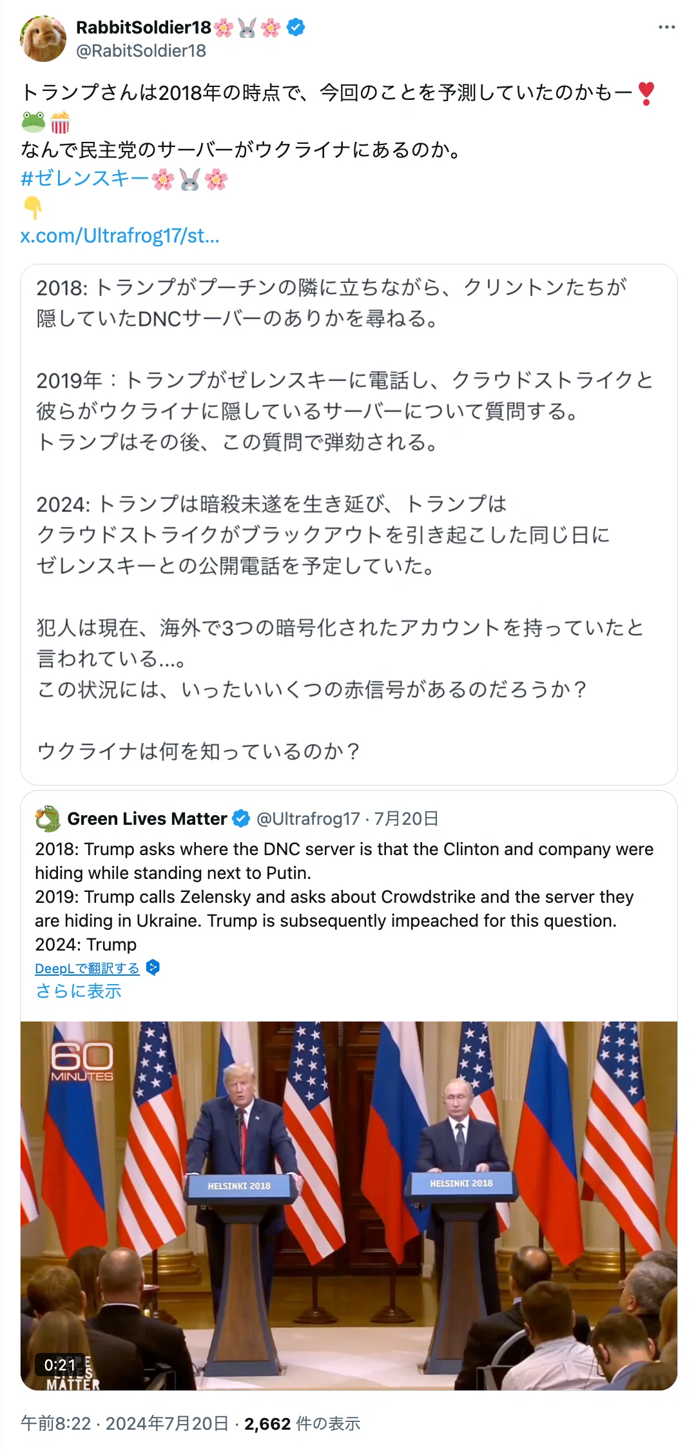The height and width of the screenshot is (1451, 696).
Task: Play the Helsinki 2018 press conference video
Action: coord(349,1205)
